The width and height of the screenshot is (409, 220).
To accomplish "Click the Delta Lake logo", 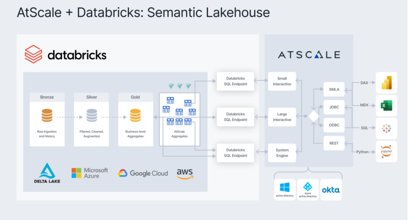I will 46,173.
